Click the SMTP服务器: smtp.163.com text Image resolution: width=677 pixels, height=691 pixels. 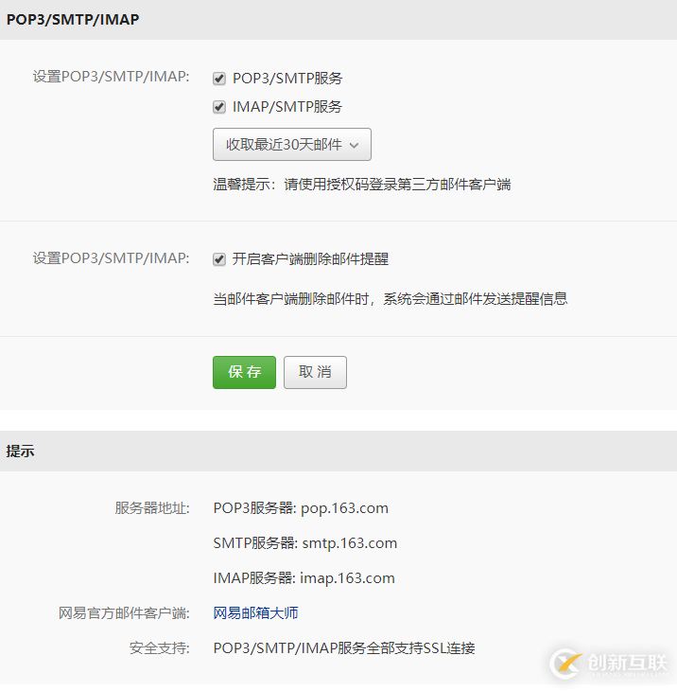305,543
